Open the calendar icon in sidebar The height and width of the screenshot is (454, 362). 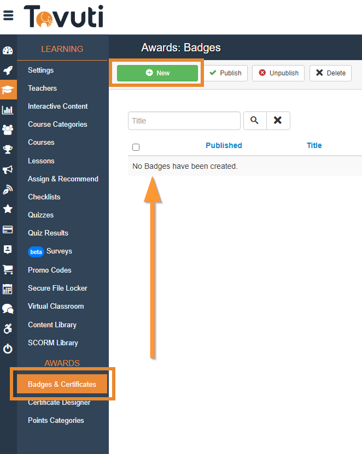pos(8,289)
